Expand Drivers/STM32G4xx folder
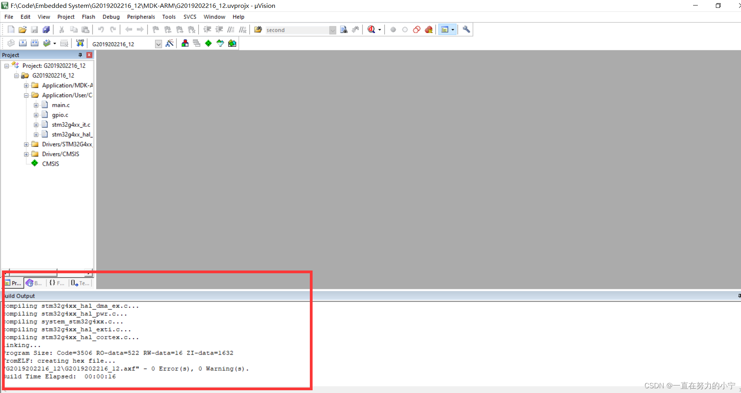Screen dimensions: 741x393 (x=26, y=144)
